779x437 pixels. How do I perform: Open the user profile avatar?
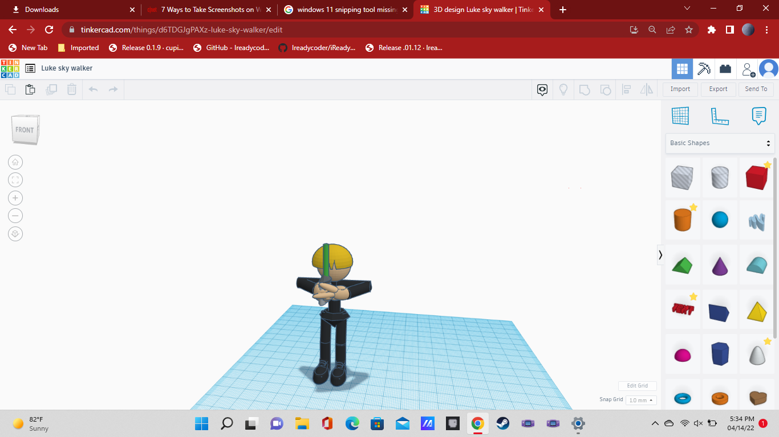pyautogui.click(x=769, y=69)
